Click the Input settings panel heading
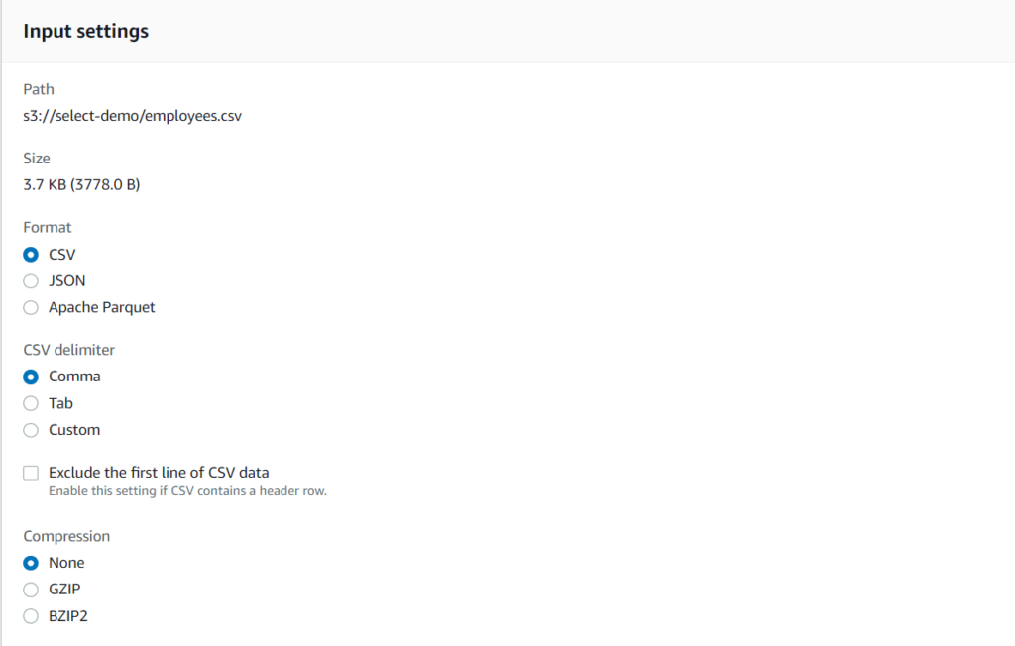The width and height of the screenshot is (1015, 646). [x=86, y=31]
